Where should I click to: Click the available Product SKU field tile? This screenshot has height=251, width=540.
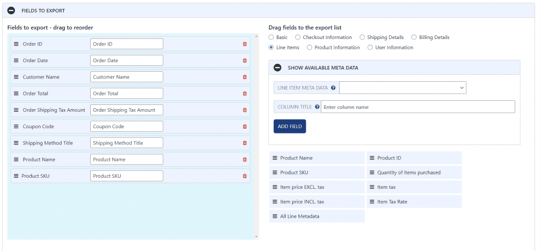point(317,172)
